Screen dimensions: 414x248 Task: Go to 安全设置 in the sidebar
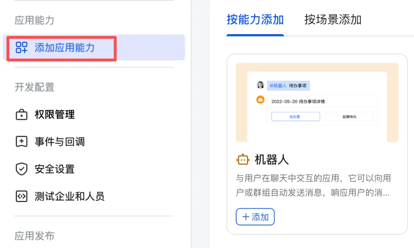(54, 169)
